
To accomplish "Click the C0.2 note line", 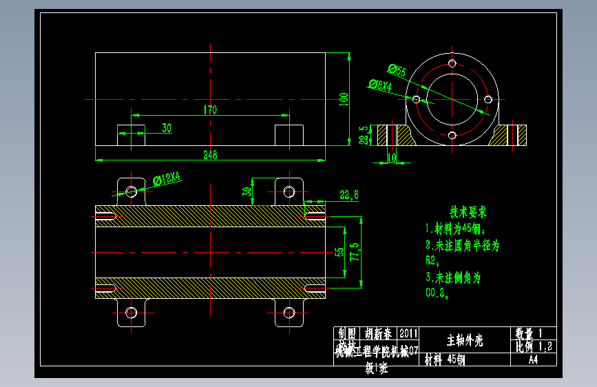I will tap(437, 293).
